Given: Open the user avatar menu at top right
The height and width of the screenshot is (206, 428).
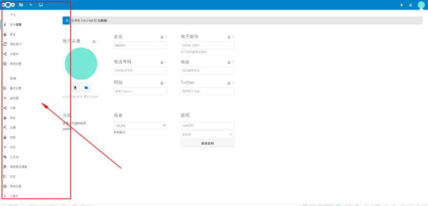Looking at the screenshot, I should tap(421, 5).
